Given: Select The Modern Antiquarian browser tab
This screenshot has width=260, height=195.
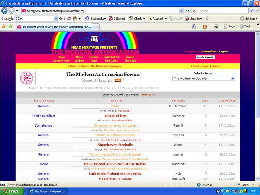Looking at the screenshot, I should point(54,27).
